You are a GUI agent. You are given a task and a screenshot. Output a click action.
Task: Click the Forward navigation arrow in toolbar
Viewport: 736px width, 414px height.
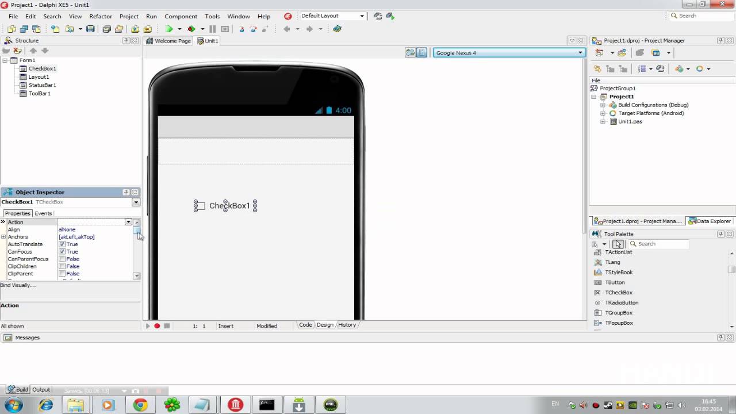[x=309, y=29]
